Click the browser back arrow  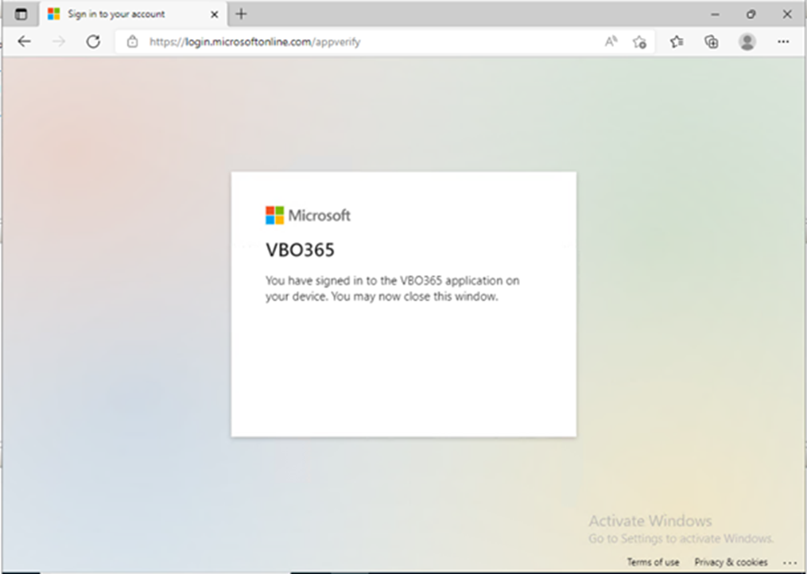tap(24, 41)
